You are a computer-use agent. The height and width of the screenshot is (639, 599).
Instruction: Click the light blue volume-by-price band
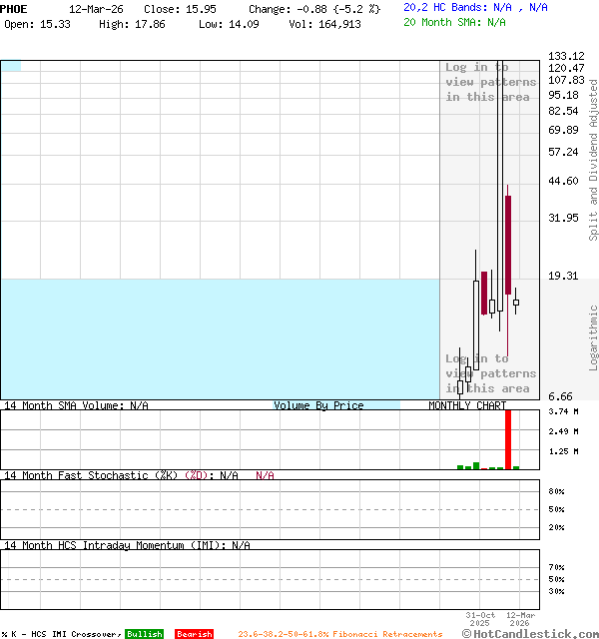[220, 337]
